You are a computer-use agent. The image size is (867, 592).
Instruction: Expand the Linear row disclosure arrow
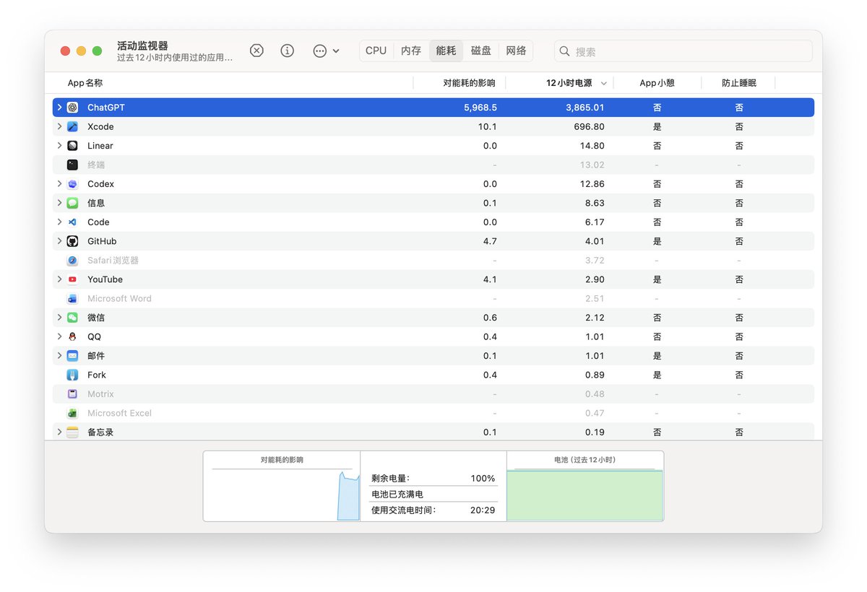pos(59,146)
